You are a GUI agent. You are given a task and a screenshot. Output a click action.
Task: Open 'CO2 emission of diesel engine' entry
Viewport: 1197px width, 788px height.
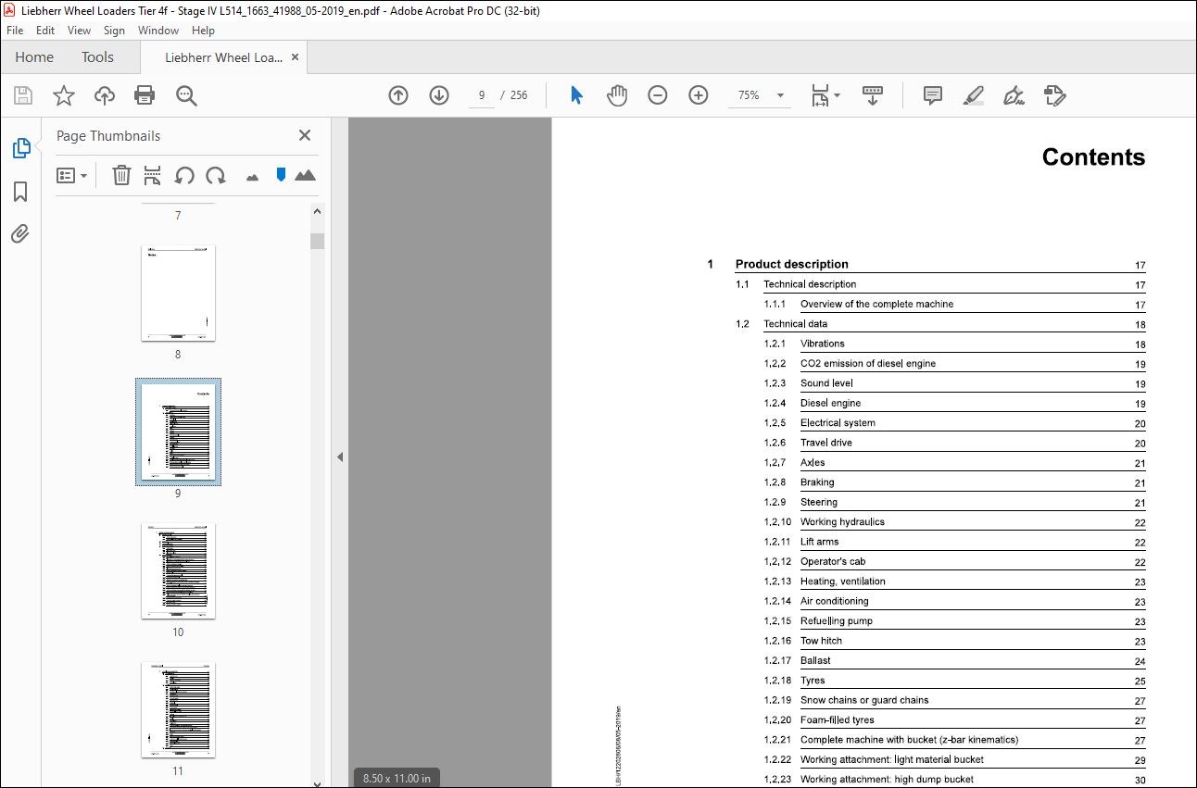(868, 363)
